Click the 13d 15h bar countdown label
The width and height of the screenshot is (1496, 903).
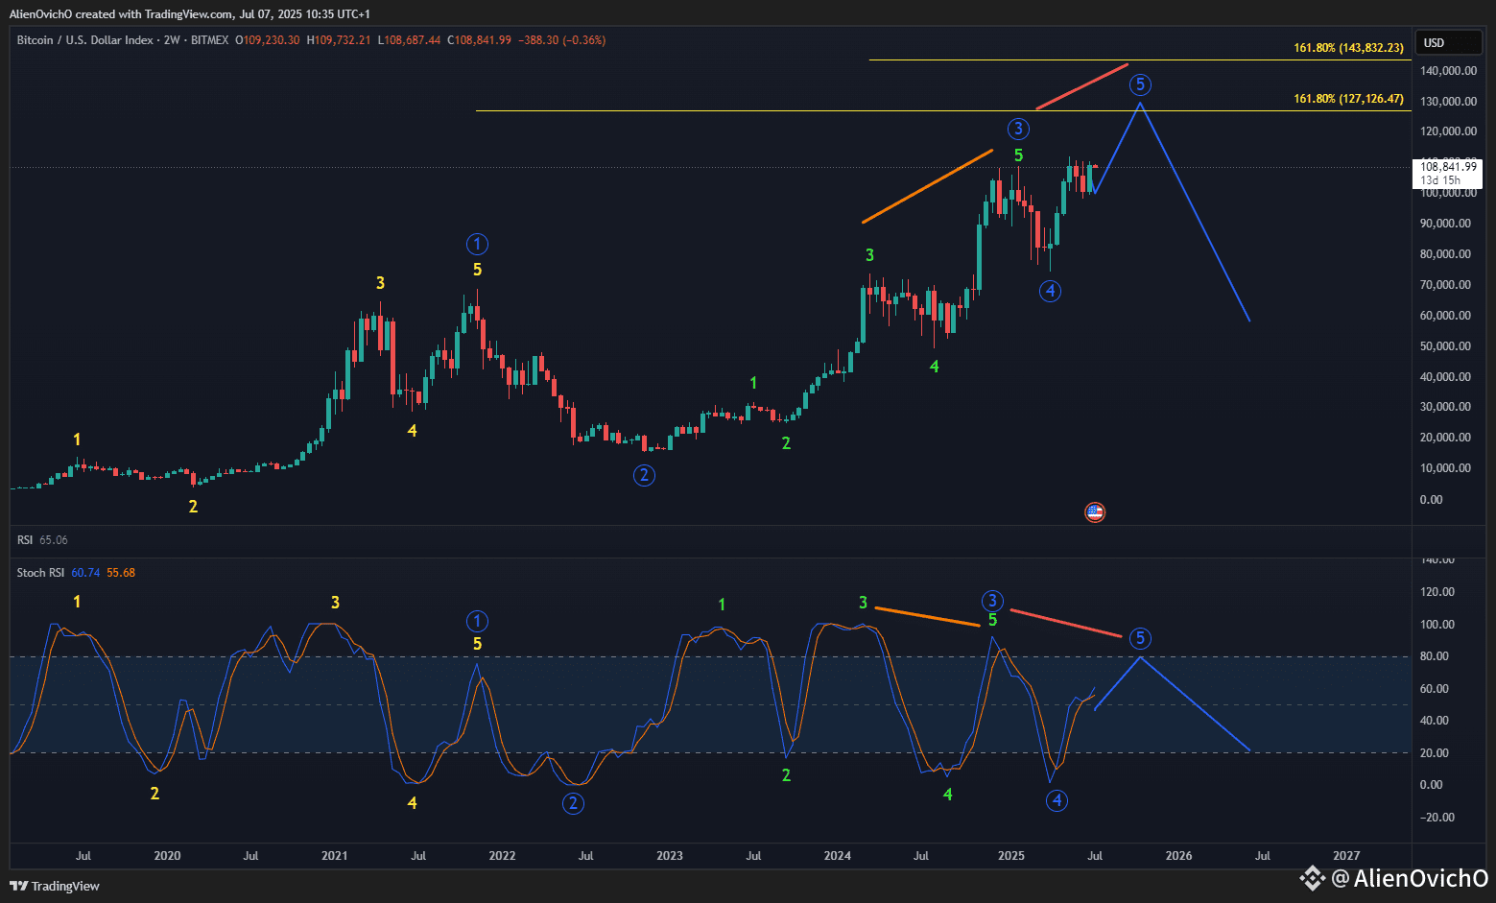(x=1440, y=180)
